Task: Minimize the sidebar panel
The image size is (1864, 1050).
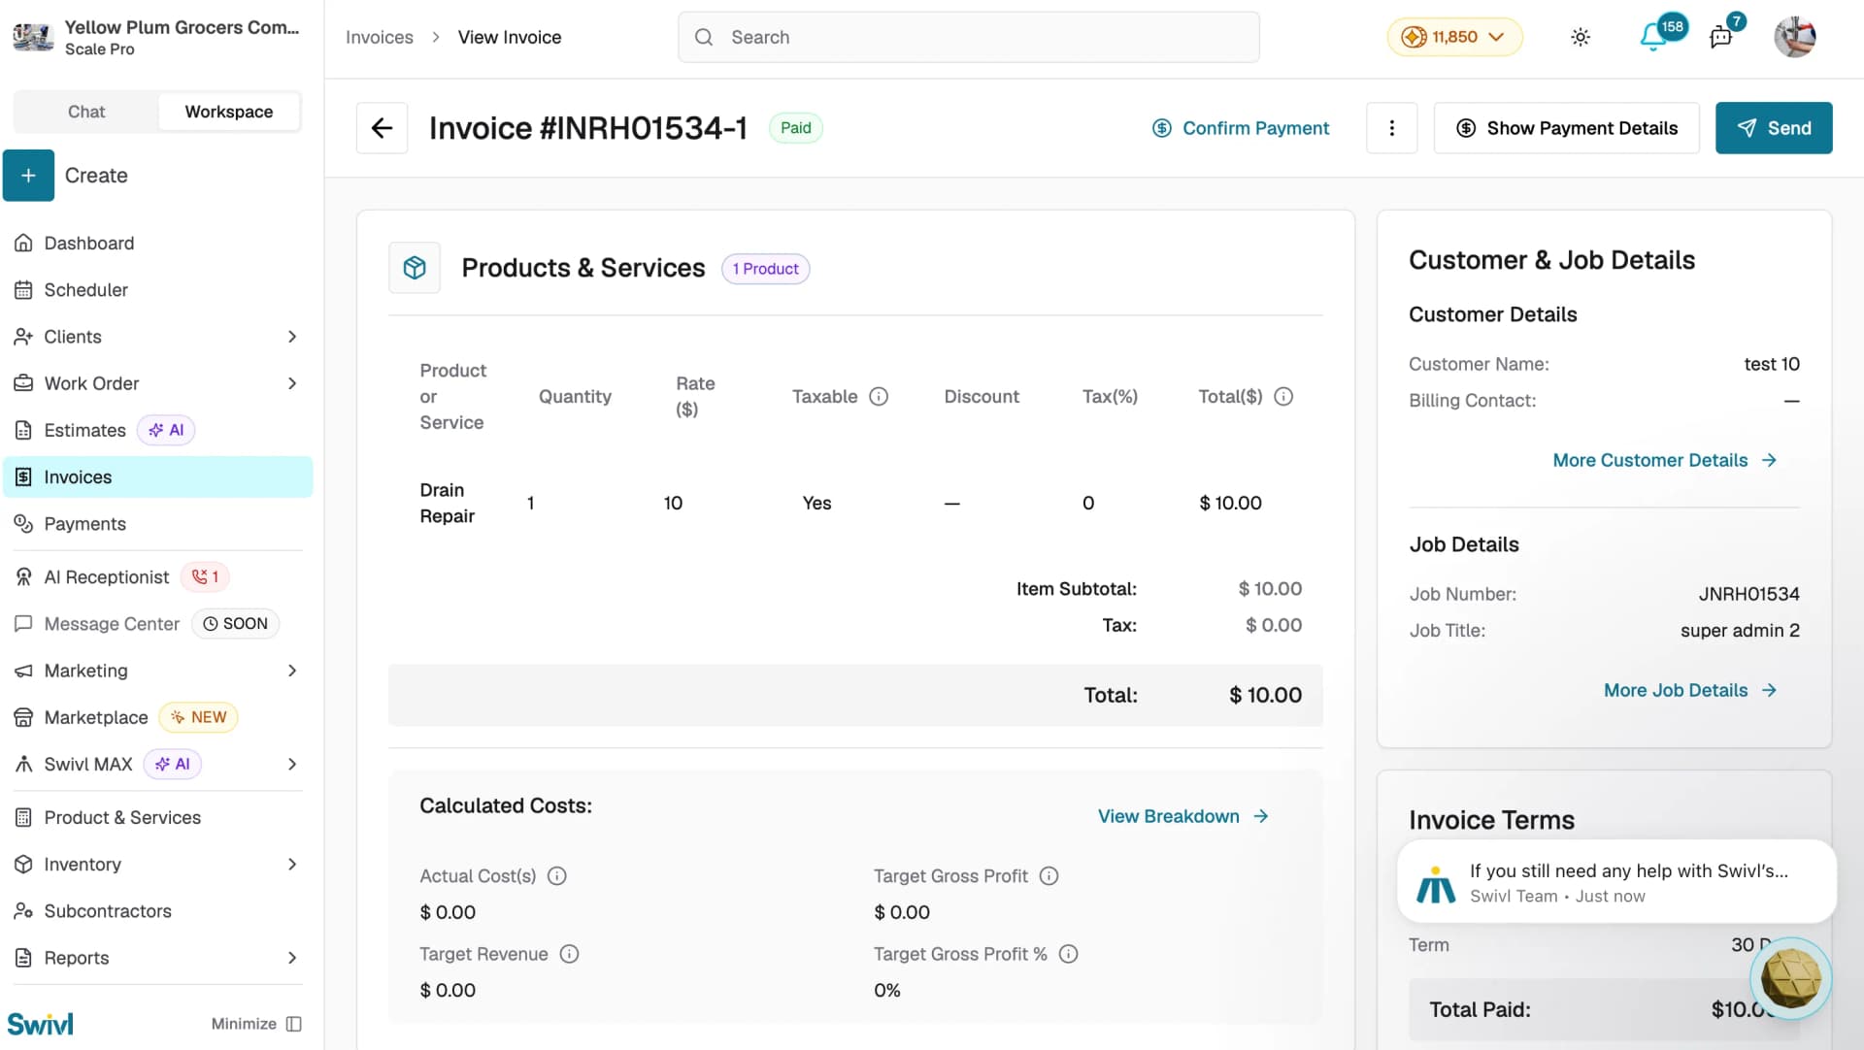Action: click(256, 1024)
